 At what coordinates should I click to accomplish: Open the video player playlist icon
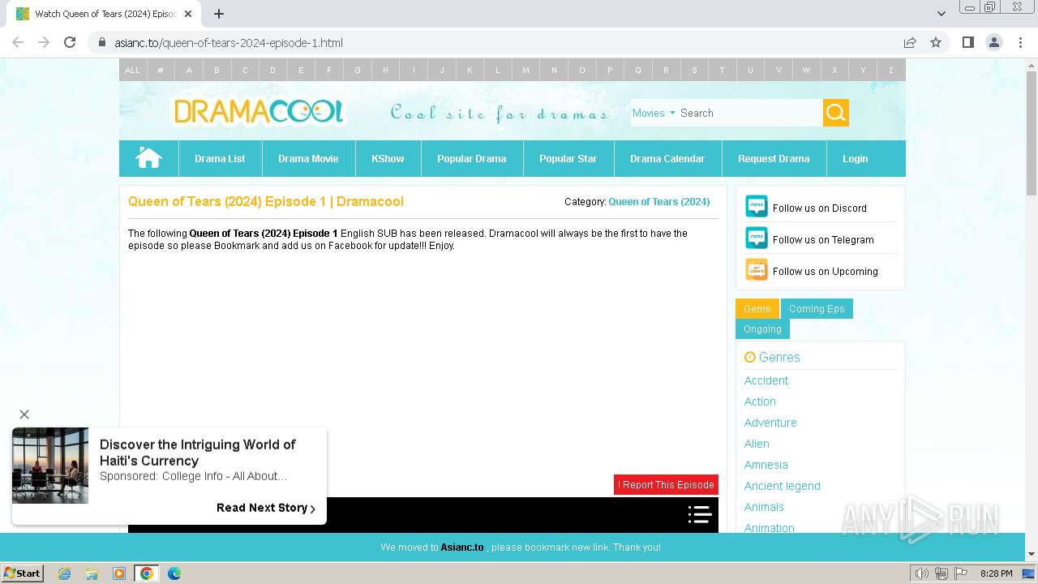point(700,514)
